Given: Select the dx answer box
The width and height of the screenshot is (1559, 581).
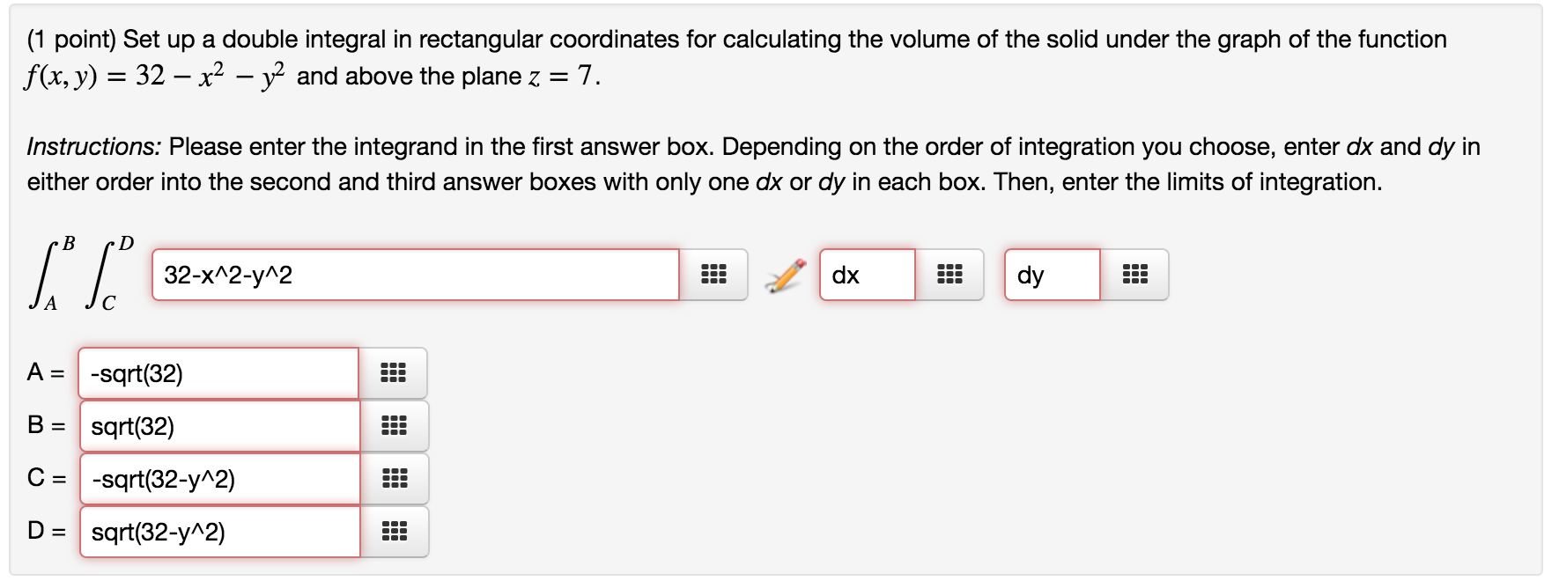Looking at the screenshot, I should [868, 275].
